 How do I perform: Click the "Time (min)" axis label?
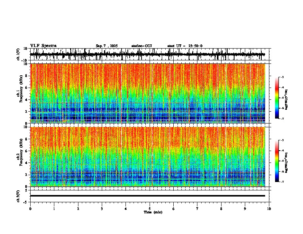point(153,212)
